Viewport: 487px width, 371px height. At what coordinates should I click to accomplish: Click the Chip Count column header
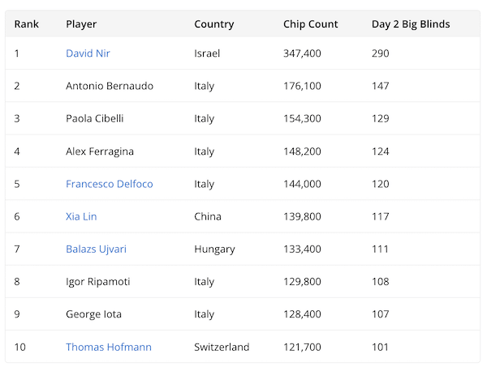[310, 24]
